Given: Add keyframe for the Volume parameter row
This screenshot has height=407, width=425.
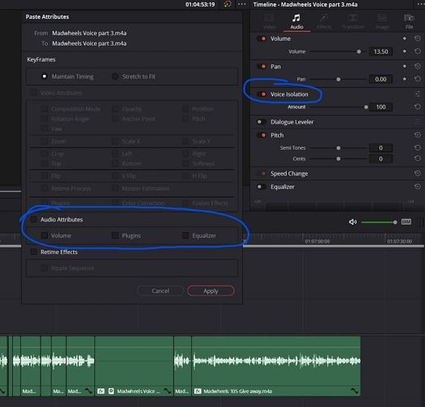Looking at the screenshot, I should coord(405,51).
